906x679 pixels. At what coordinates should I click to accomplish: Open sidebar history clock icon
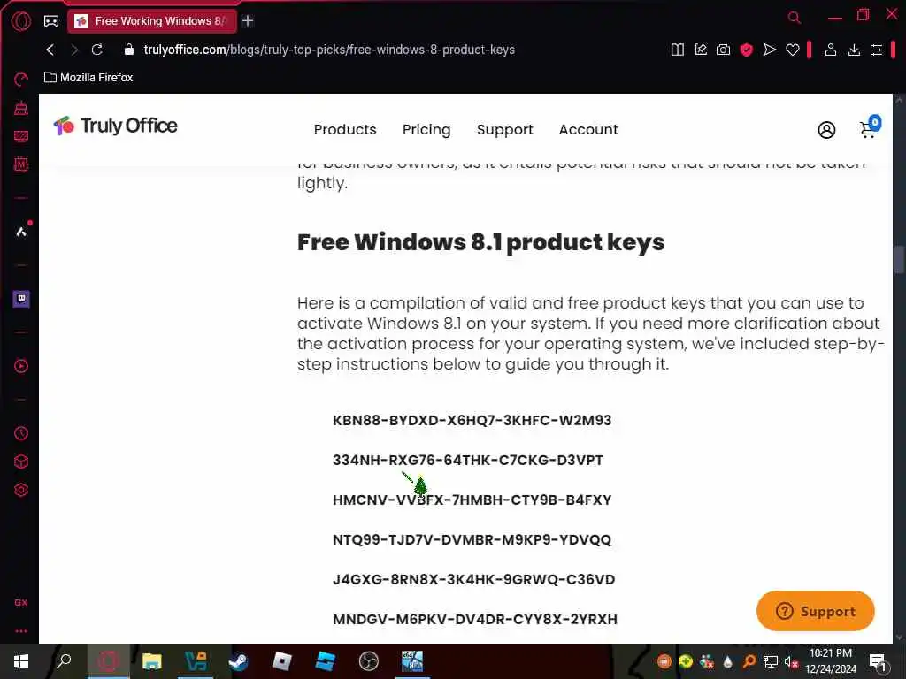click(21, 433)
